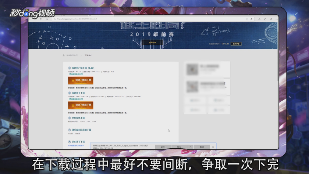Click the lock icon in address bar
Screen dimensions: 309x174
(54, 19)
